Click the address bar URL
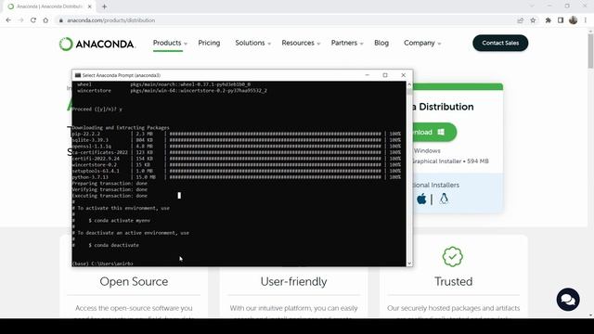594x334 pixels. point(111,20)
